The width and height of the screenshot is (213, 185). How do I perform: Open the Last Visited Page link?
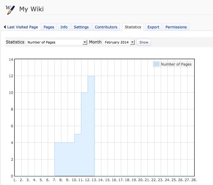tap(22, 27)
